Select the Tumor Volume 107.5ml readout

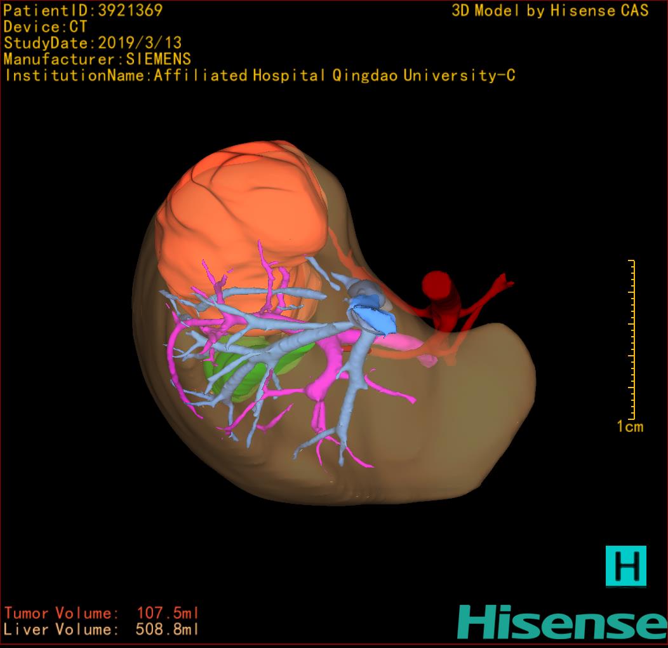pyautogui.click(x=102, y=614)
